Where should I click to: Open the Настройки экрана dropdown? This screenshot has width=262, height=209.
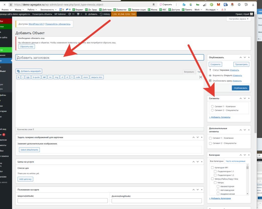pos(238,19)
